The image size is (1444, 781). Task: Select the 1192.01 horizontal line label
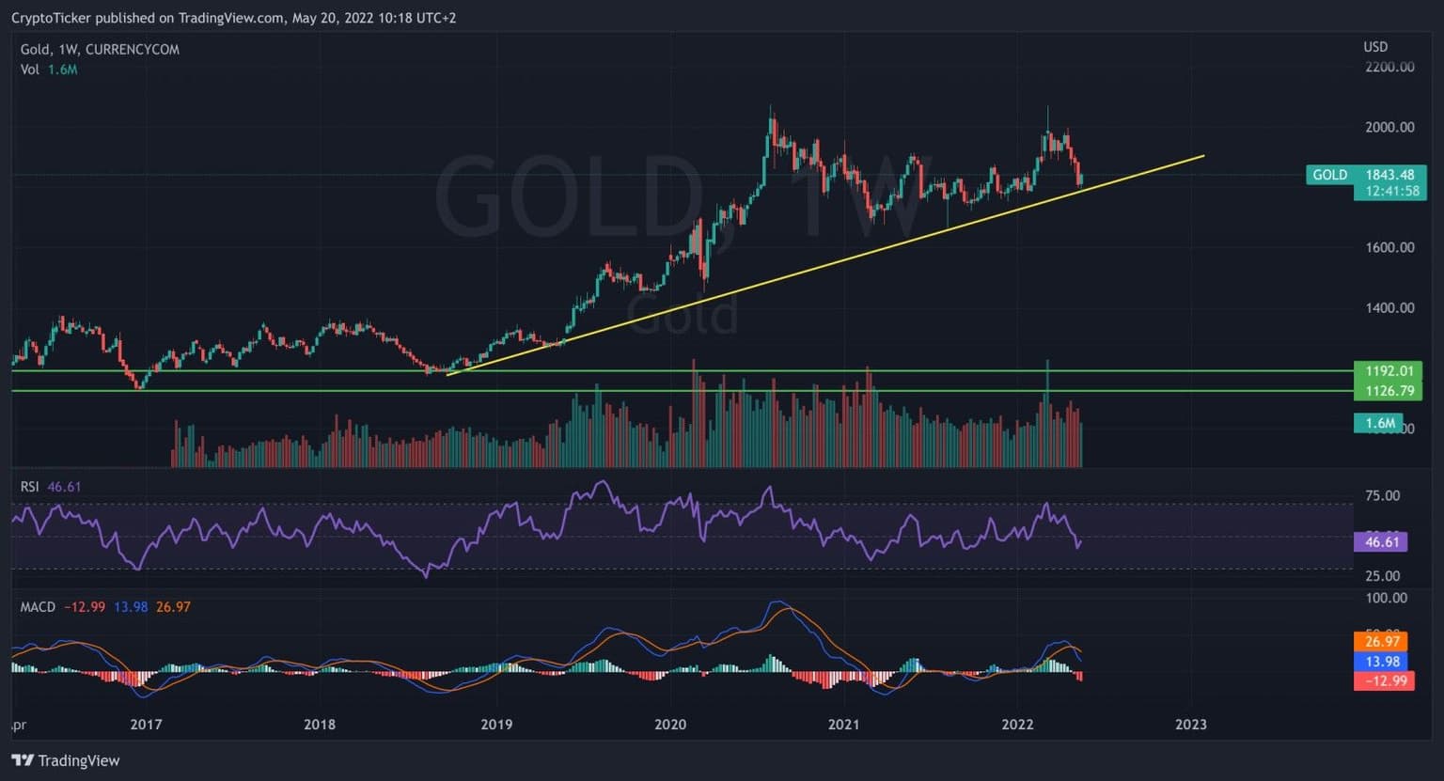click(x=1388, y=370)
